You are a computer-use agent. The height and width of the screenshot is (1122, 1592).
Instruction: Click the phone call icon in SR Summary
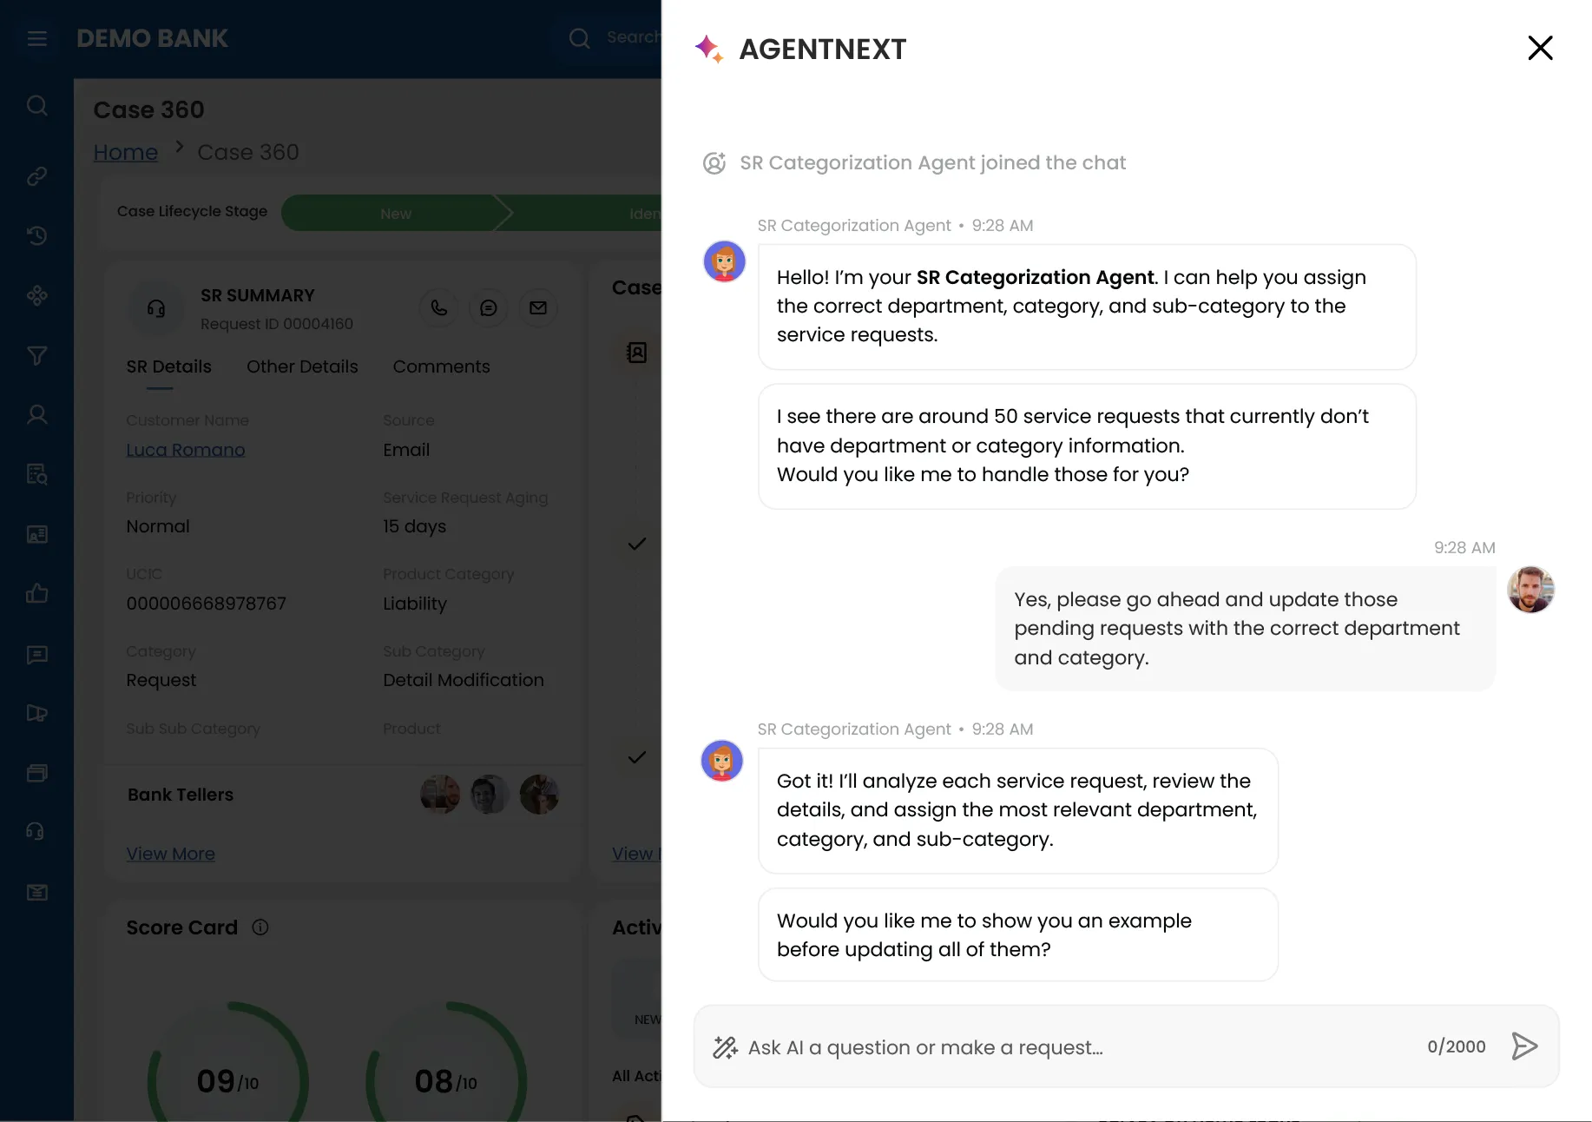pyautogui.click(x=439, y=307)
